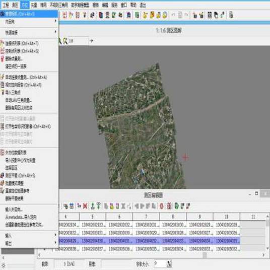Open the 窗口 menu in the menu bar

tap(124, 5)
